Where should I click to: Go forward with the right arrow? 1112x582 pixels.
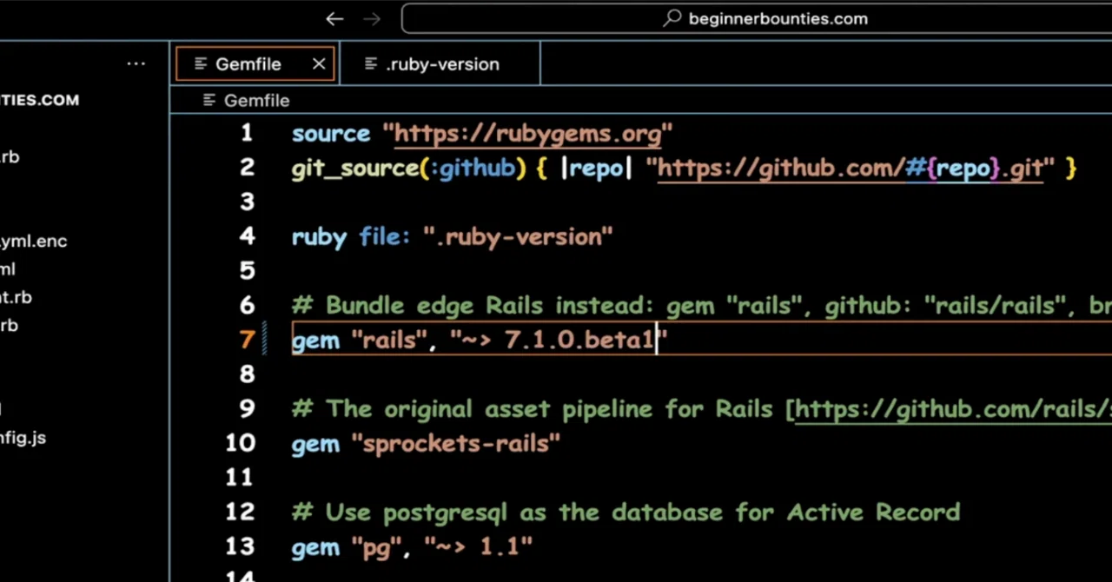[x=371, y=19]
